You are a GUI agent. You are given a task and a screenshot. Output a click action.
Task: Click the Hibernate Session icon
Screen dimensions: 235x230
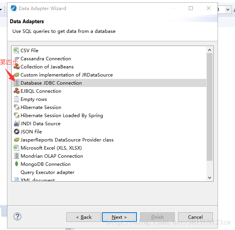(x=17, y=107)
